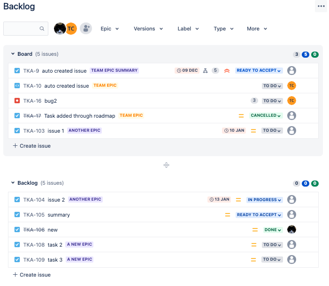Click story points badge 3 on TKA-16
This screenshot has height=286, width=329.
coord(254,100)
